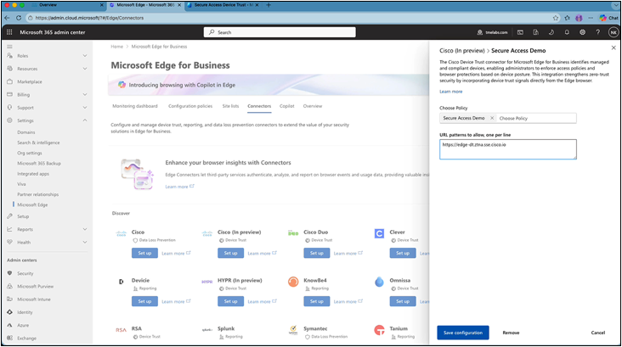Open Security admin center shield icon
Viewport: 622px width, 347px height.
pos(9,273)
